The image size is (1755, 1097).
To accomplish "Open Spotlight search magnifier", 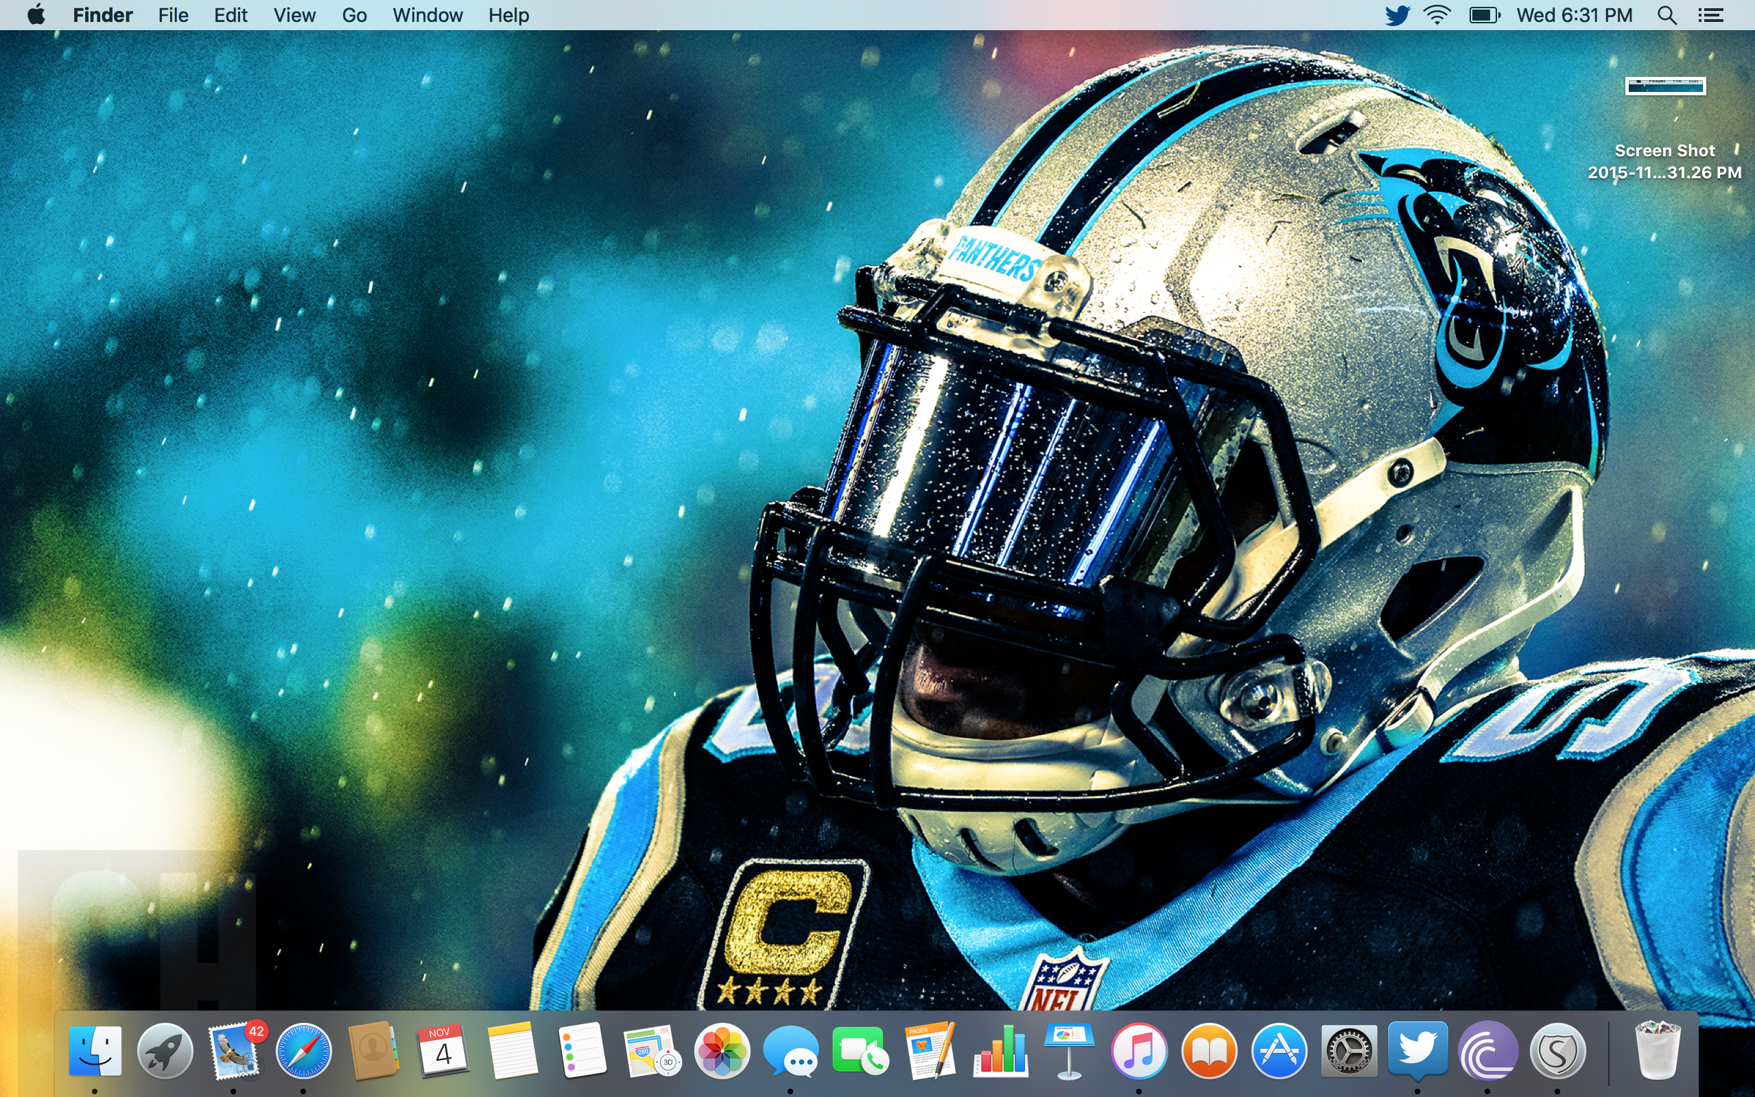I will [x=1666, y=15].
